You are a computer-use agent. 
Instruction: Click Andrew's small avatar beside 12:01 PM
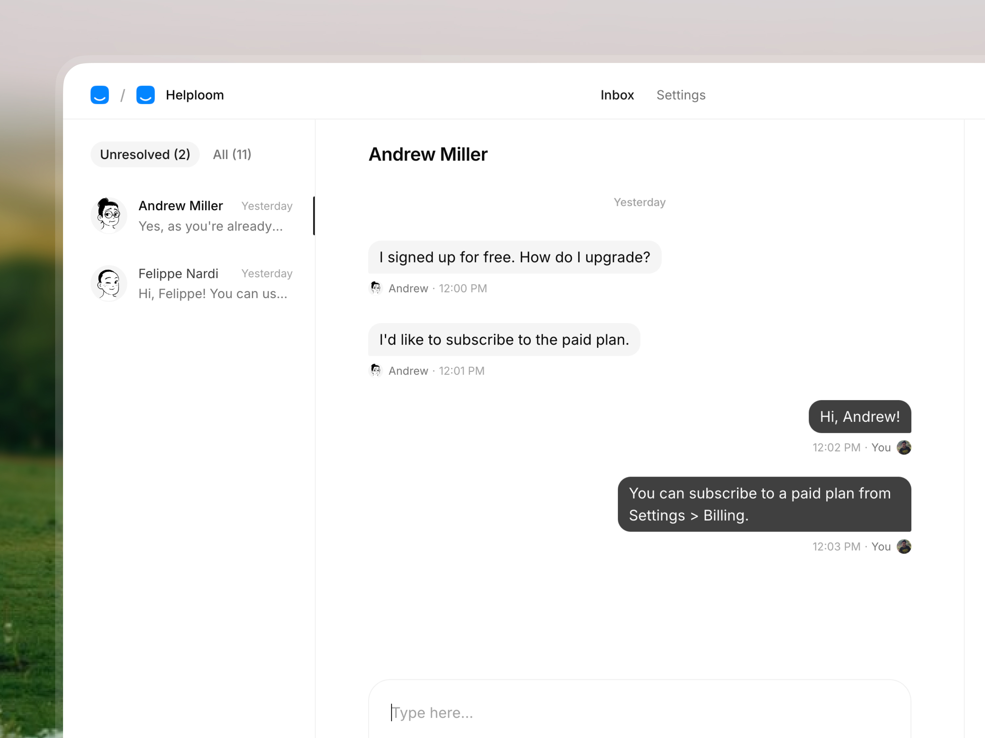pos(376,370)
